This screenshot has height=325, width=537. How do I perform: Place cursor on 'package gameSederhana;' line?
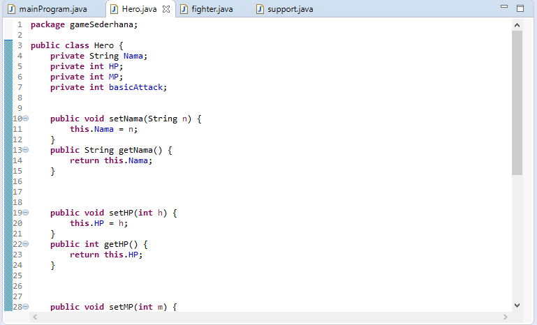84,24
